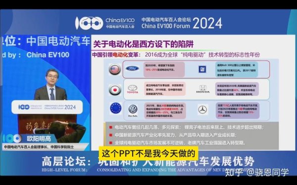This screenshot has width=297, height=185.
Task: Click the Volkswagen logo
Action: click(x=133, y=110)
